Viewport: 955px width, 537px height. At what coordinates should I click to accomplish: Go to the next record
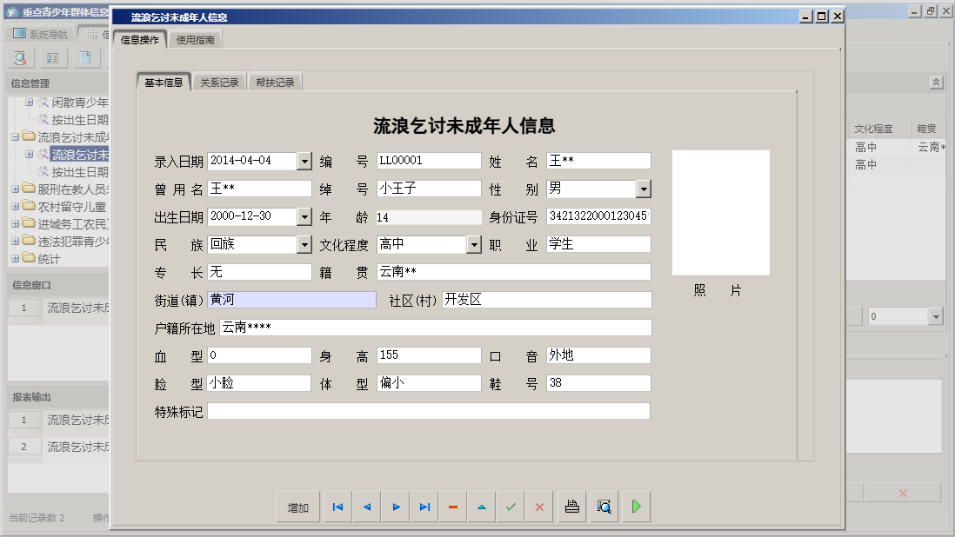click(x=395, y=506)
